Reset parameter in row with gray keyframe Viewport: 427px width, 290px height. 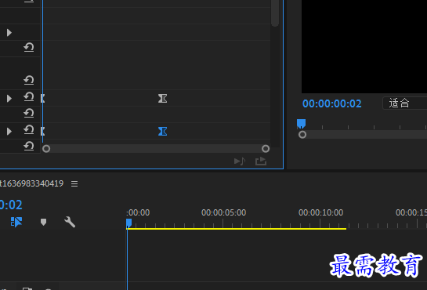pyautogui.click(x=28, y=96)
